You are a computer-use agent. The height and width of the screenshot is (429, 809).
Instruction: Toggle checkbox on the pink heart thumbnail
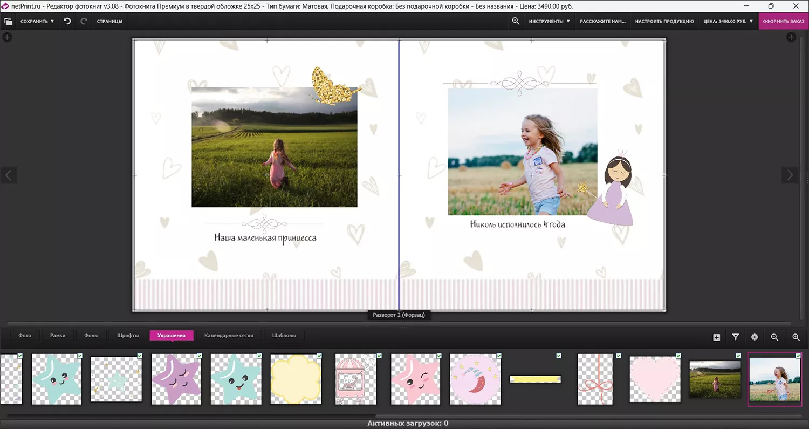point(678,356)
